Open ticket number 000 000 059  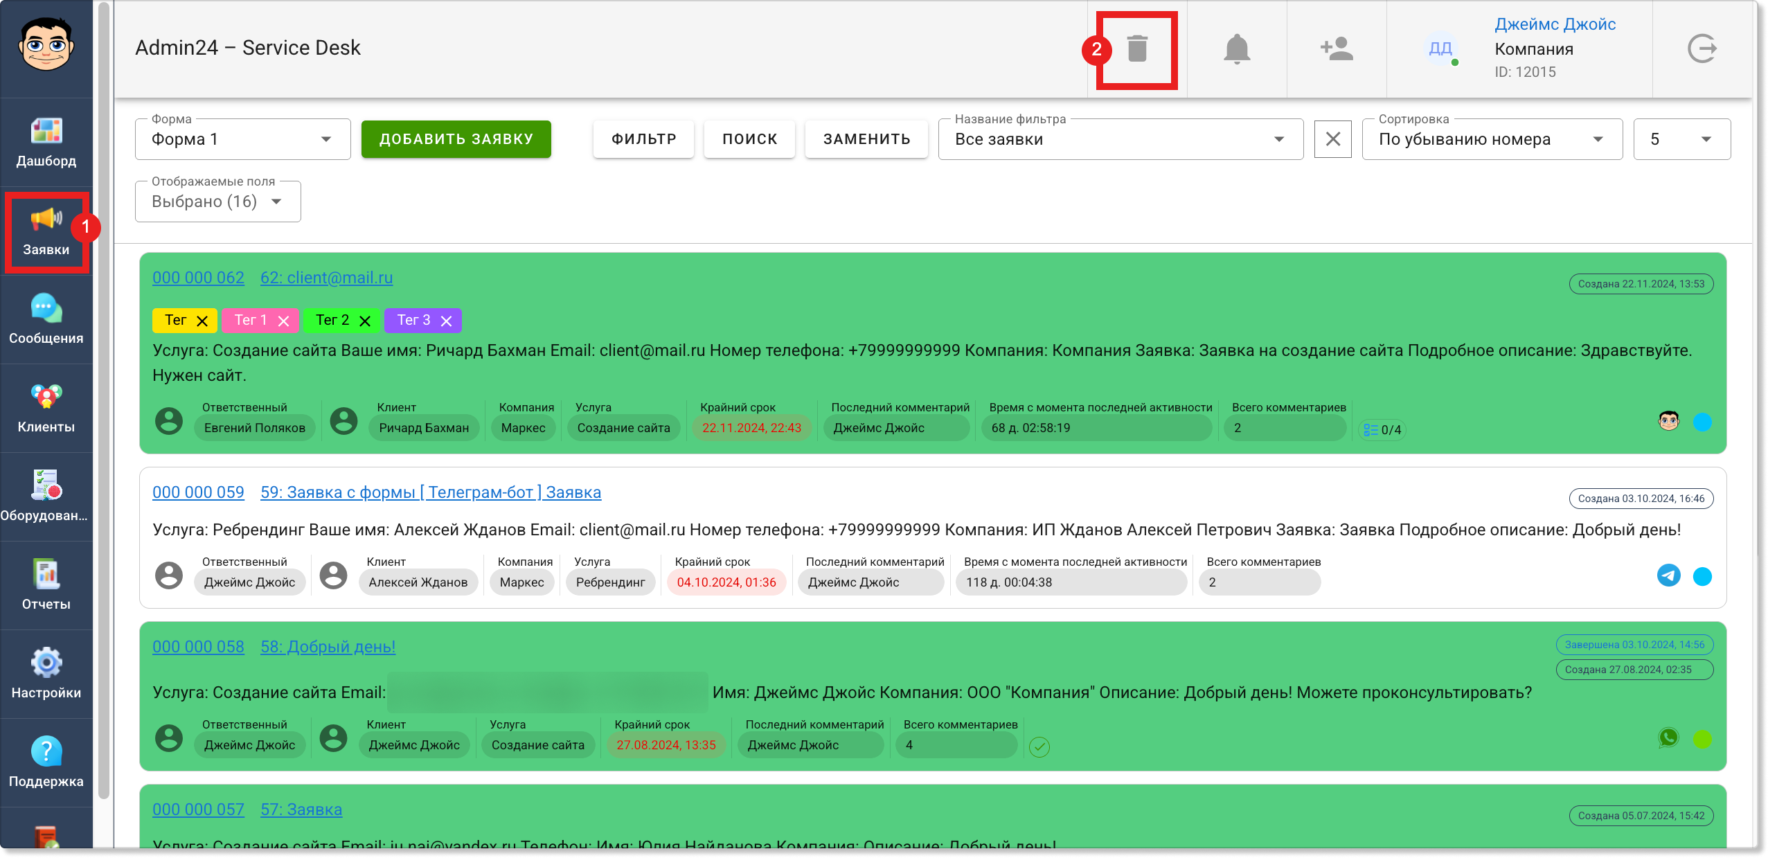198,492
